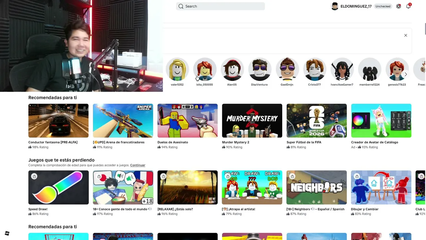Open friend Alan05's avatar
This screenshot has width=426, height=240.
232,69
